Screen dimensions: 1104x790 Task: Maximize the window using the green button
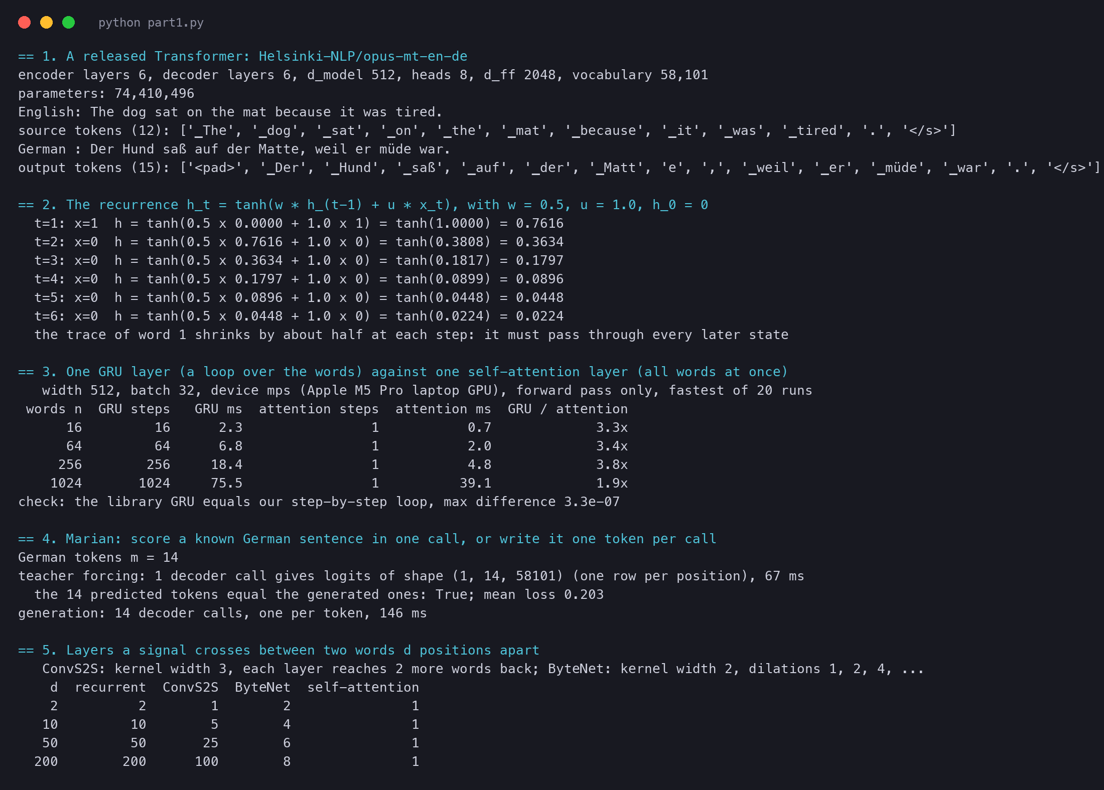click(68, 23)
